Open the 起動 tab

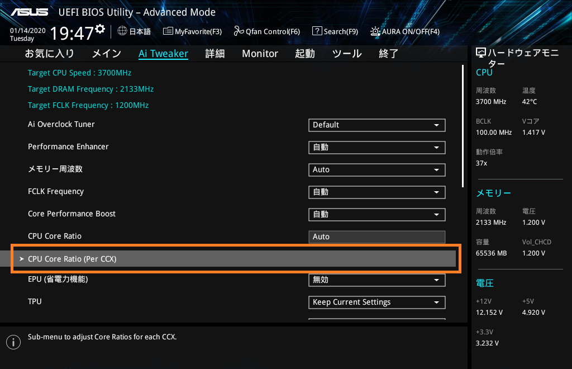click(305, 54)
